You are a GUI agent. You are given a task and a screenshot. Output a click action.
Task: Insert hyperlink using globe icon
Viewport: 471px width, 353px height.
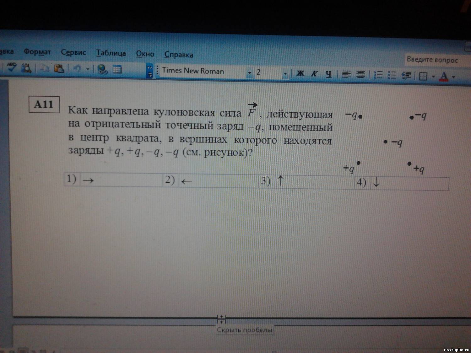click(x=102, y=69)
